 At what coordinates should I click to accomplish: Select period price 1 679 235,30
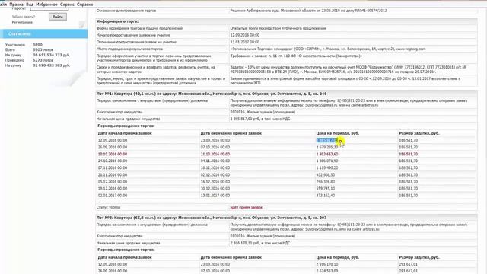327,147
